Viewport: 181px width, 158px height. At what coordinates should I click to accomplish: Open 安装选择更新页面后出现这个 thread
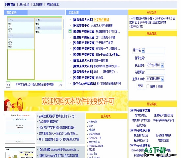click(x=58, y=116)
